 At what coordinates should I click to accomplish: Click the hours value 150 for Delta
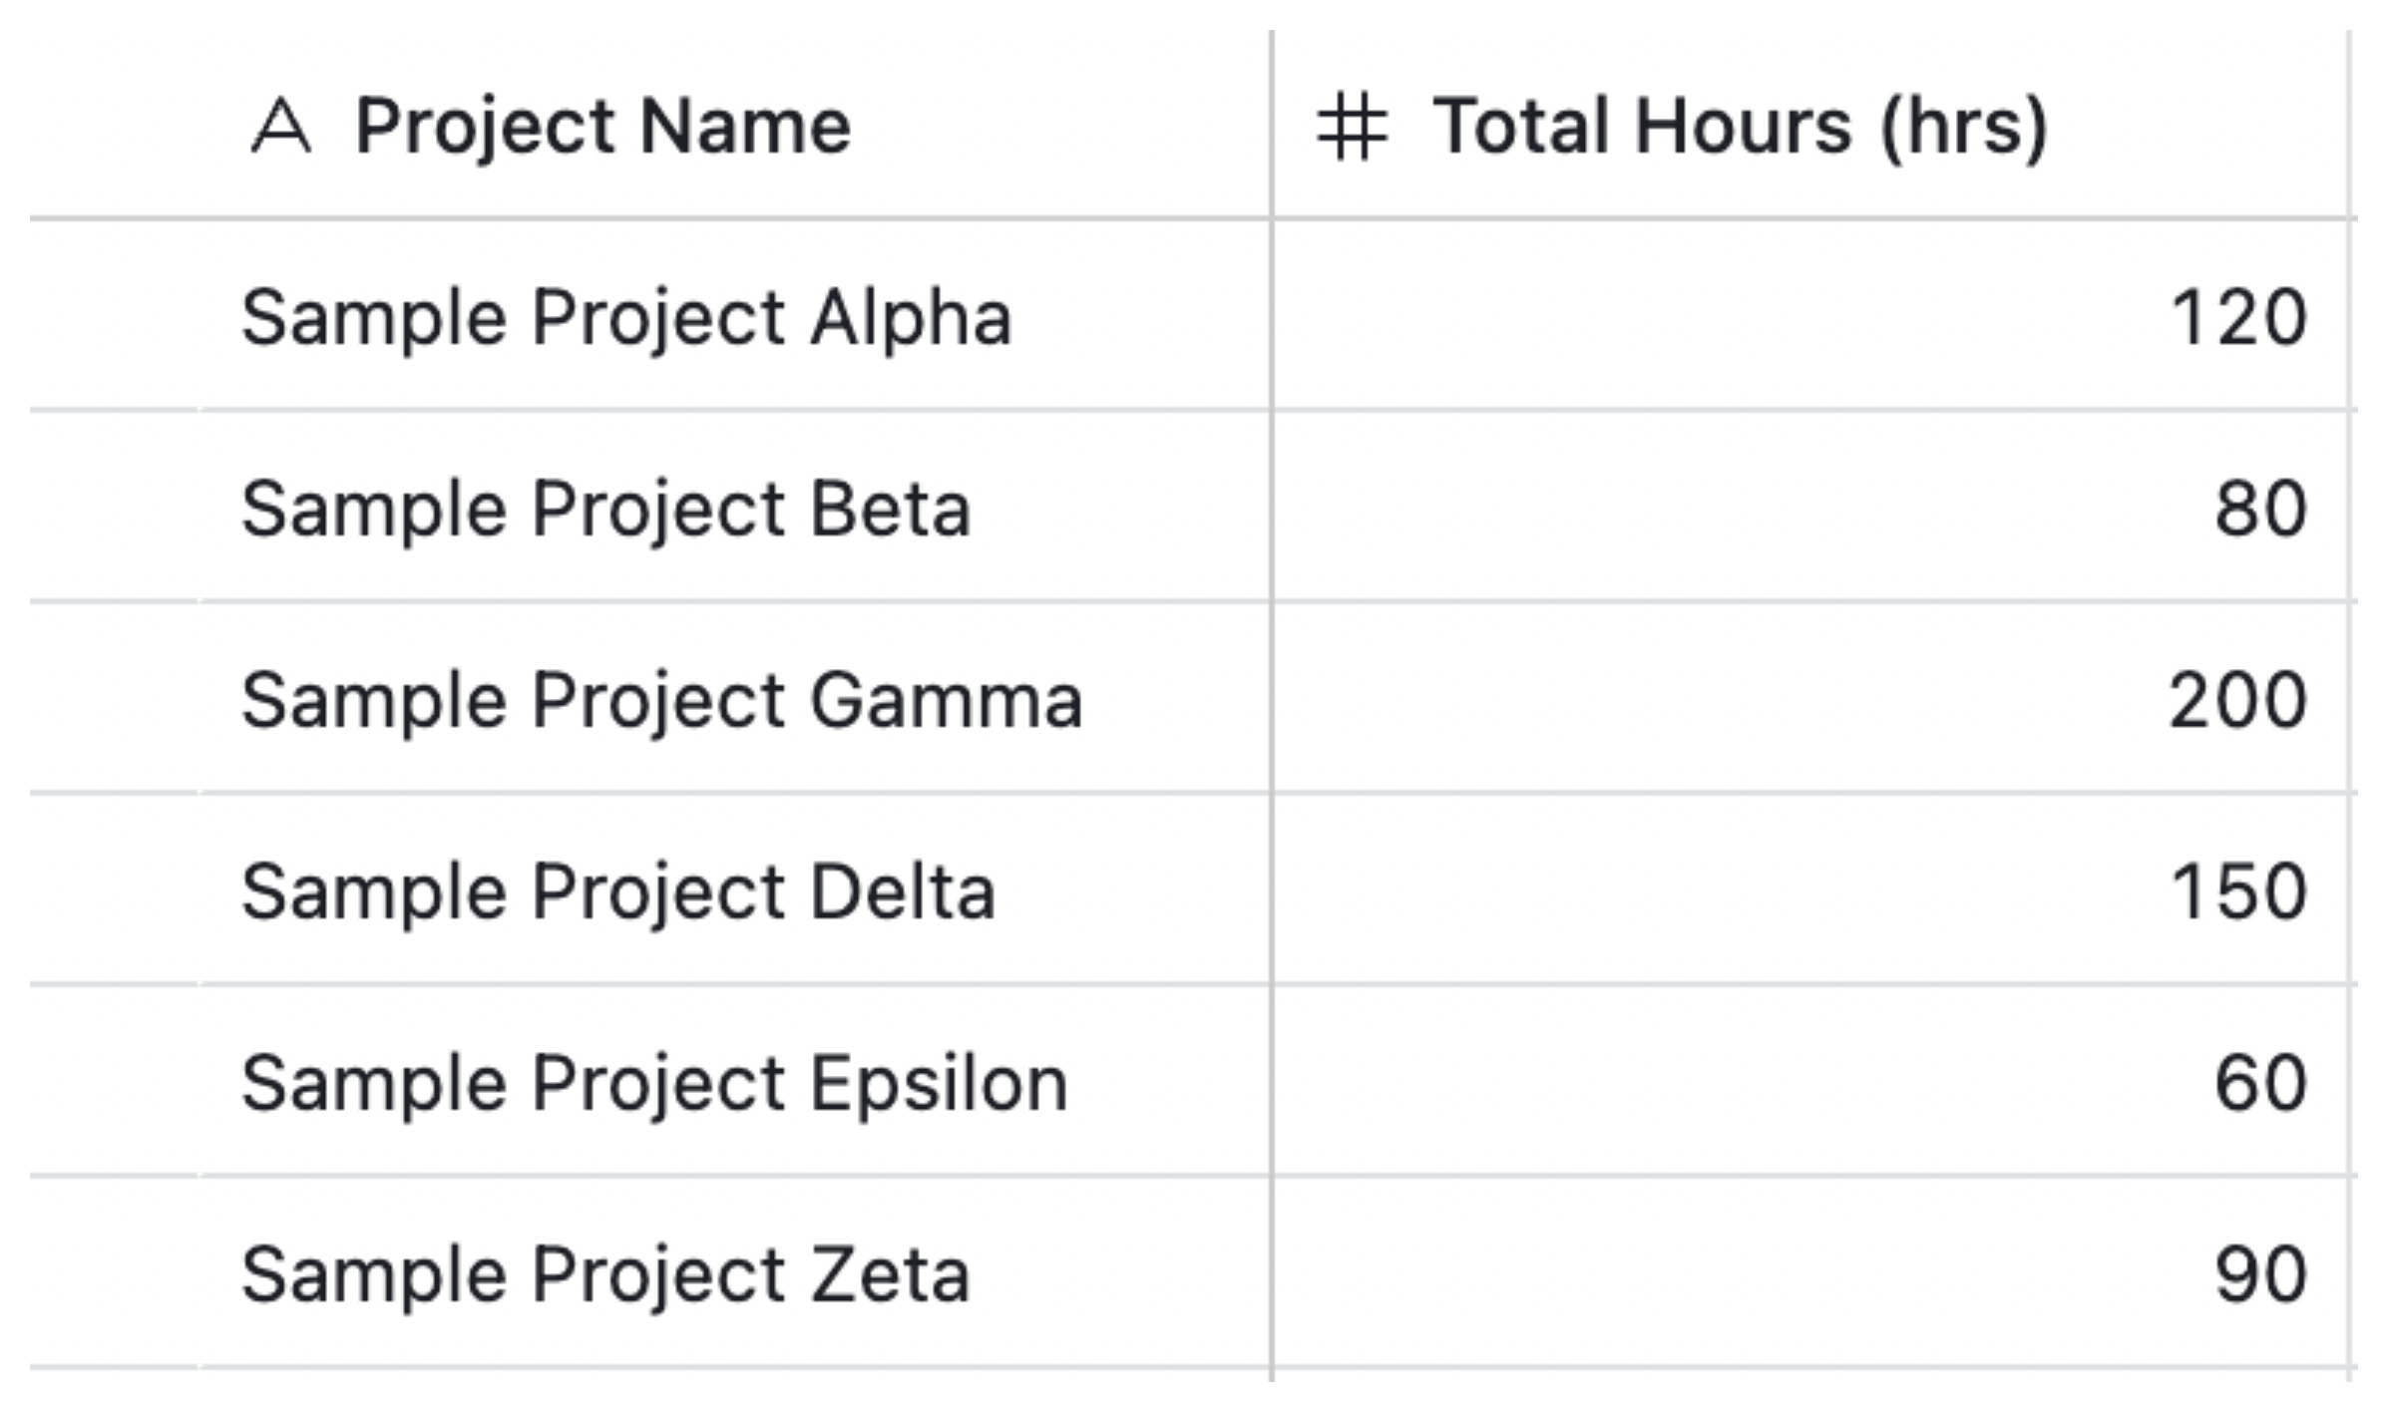coord(2237,889)
